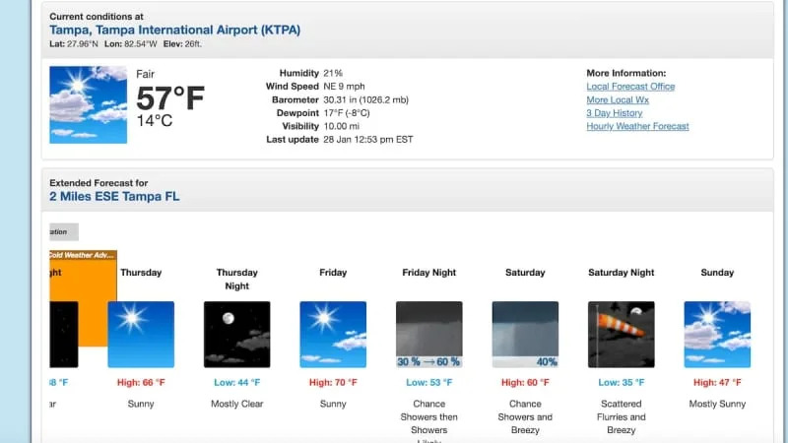Click the 2 Miles ESE Tampa FL heading

(x=114, y=197)
